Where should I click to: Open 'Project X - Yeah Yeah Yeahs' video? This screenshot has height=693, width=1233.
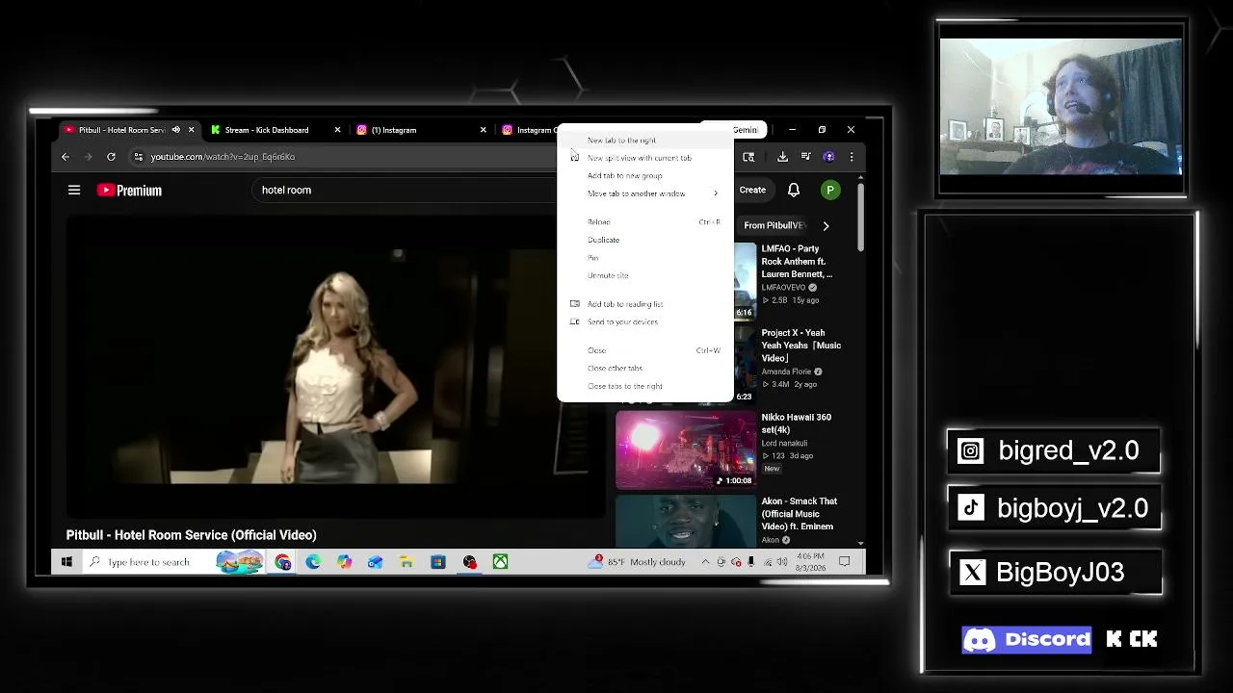pos(800,346)
